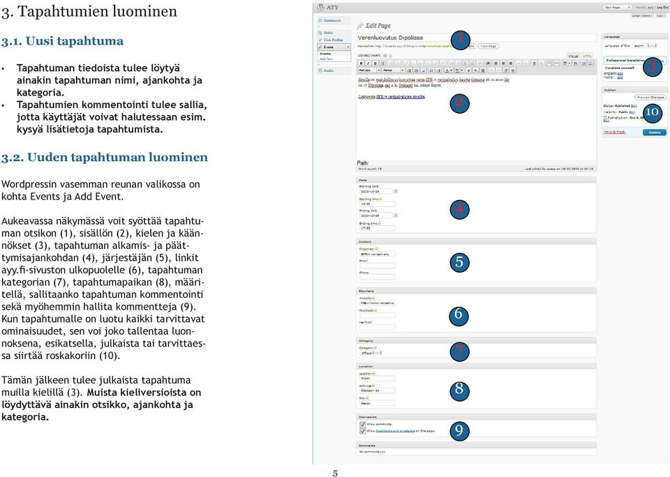
Task: Open Profile in the WordPress sidebar
Action: coord(329,70)
